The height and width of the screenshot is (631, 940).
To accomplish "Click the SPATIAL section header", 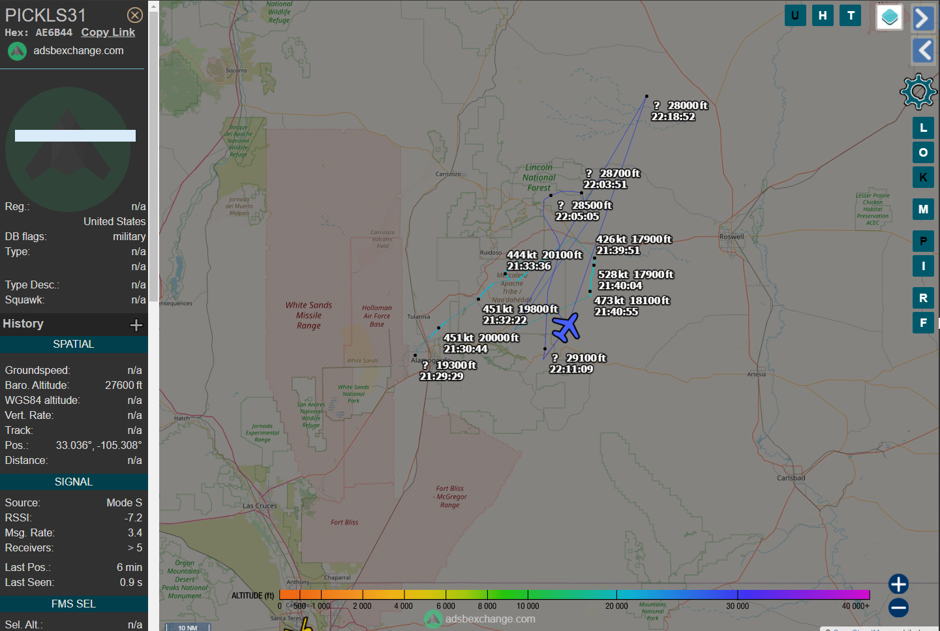I will click(x=74, y=345).
